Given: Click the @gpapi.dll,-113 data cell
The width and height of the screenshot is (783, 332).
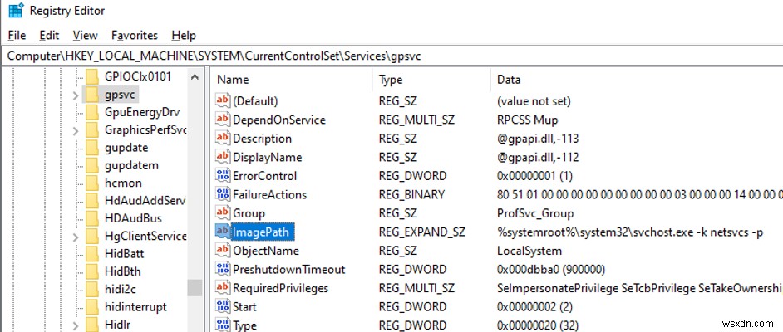Looking at the screenshot, I should coord(538,139).
